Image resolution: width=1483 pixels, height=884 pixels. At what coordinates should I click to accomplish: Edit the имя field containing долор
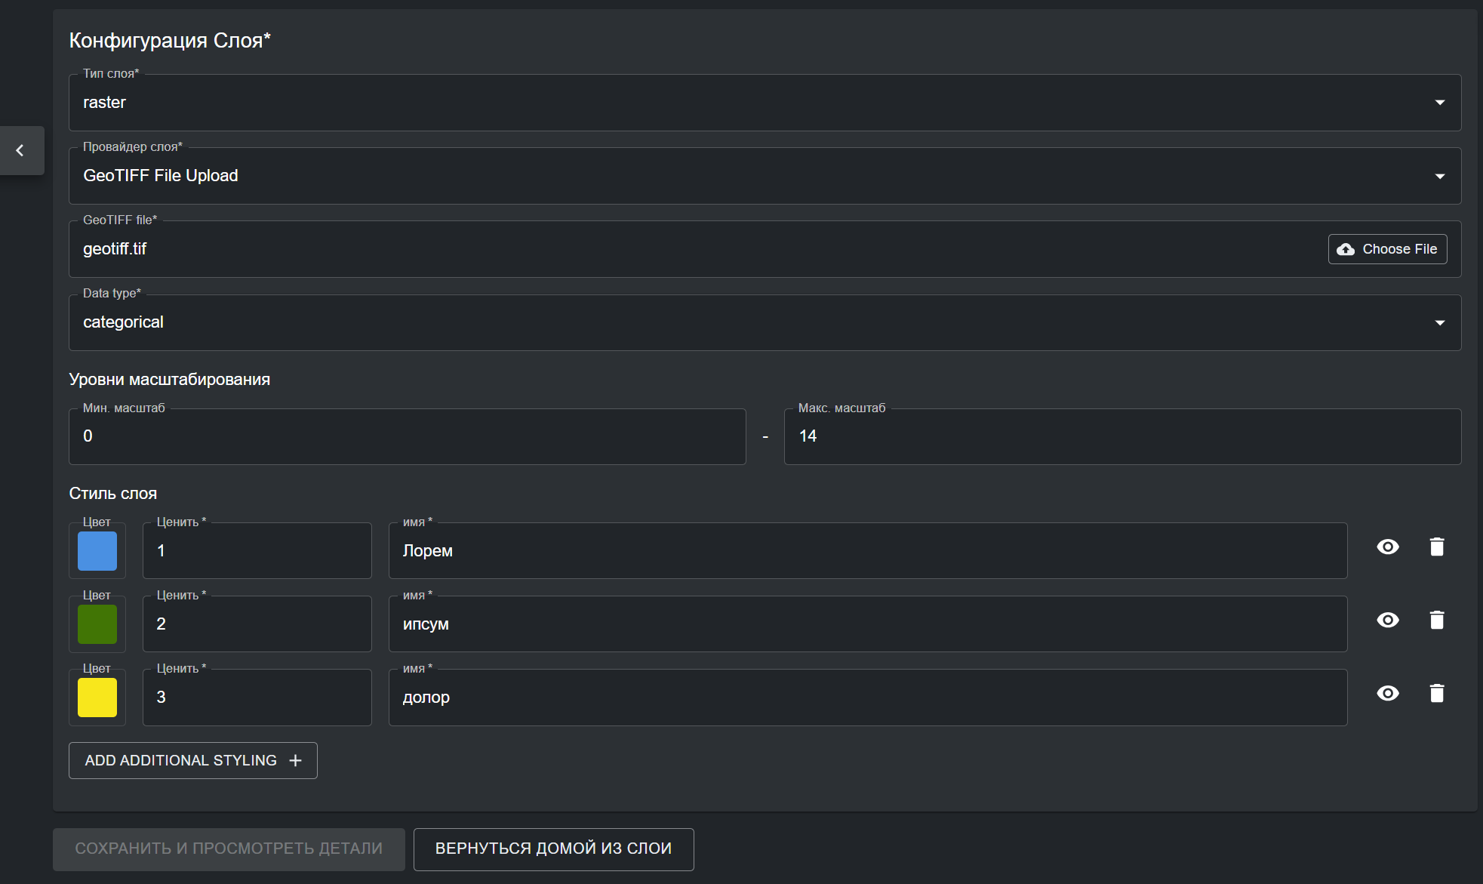[867, 698]
